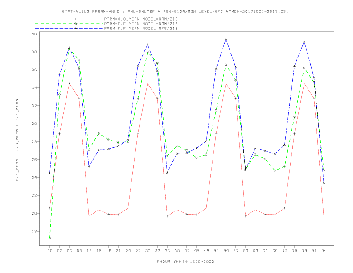Click the blue triangle data point at hour 00
The image size is (353, 273).
pos(50,174)
